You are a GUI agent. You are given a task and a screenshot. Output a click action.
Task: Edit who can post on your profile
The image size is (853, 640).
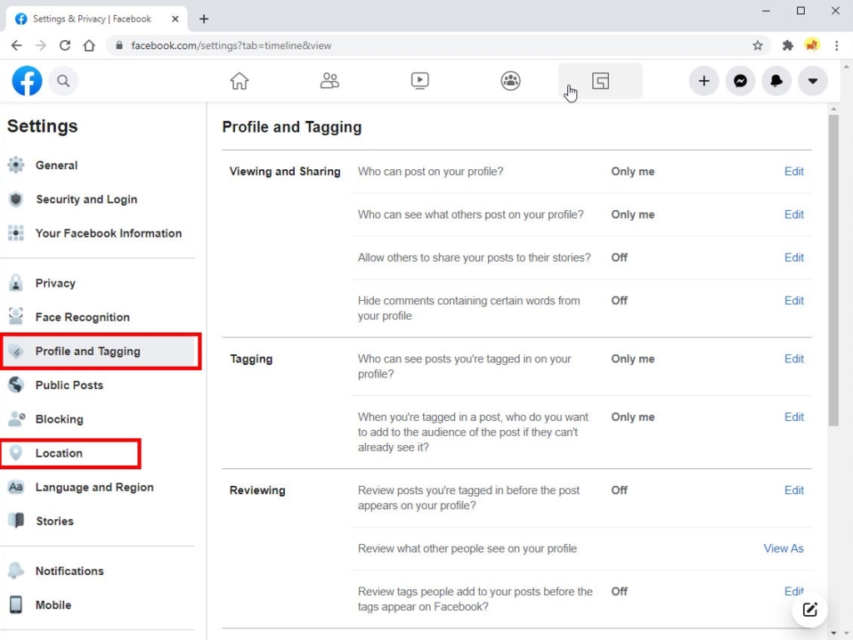point(794,172)
